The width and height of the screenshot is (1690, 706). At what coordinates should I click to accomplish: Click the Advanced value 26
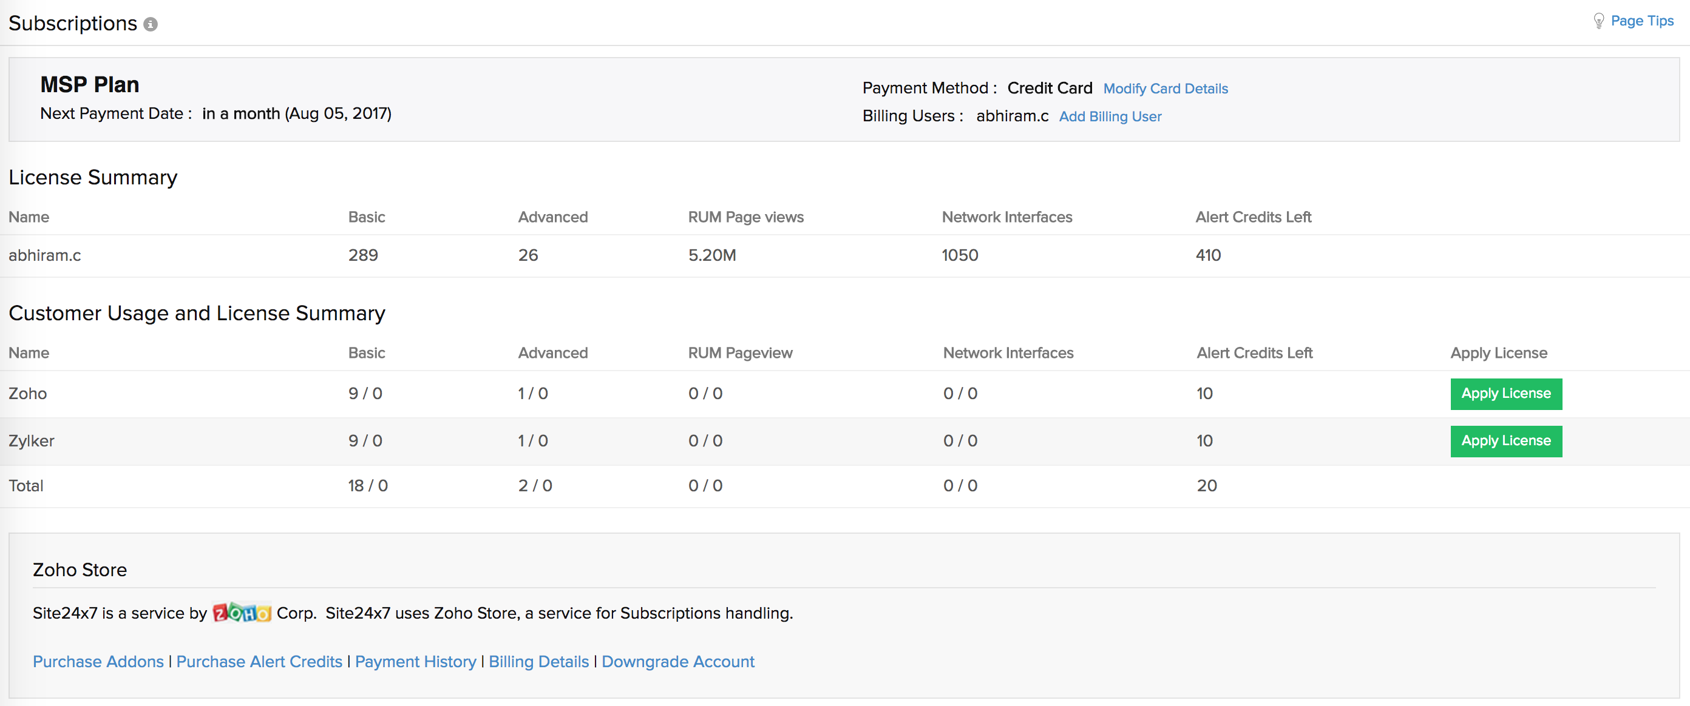click(x=528, y=255)
